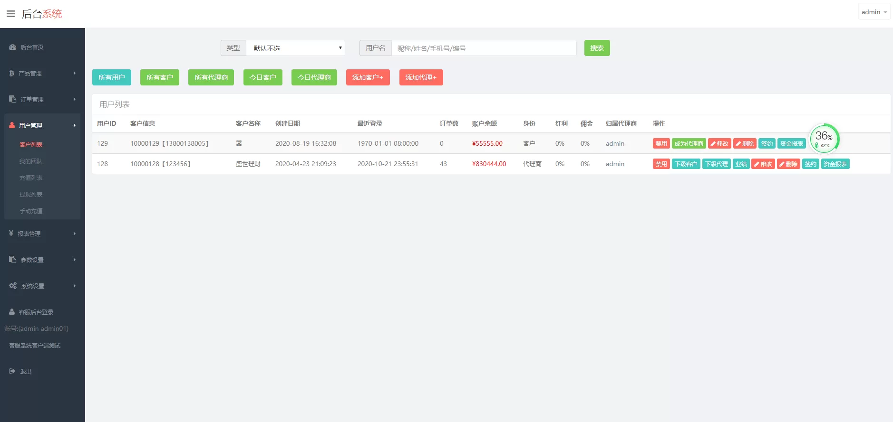Open the 类型 dropdown showing 默认不选
This screenshot has height=422, width=893.
(295, 48)
